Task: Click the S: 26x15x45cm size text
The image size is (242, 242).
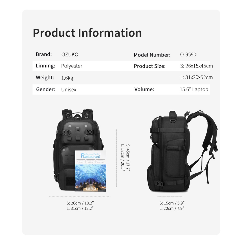Action: tap(196, 66)
